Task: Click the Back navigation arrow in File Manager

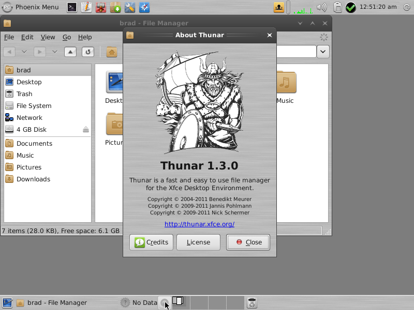Action: [9, 52]
